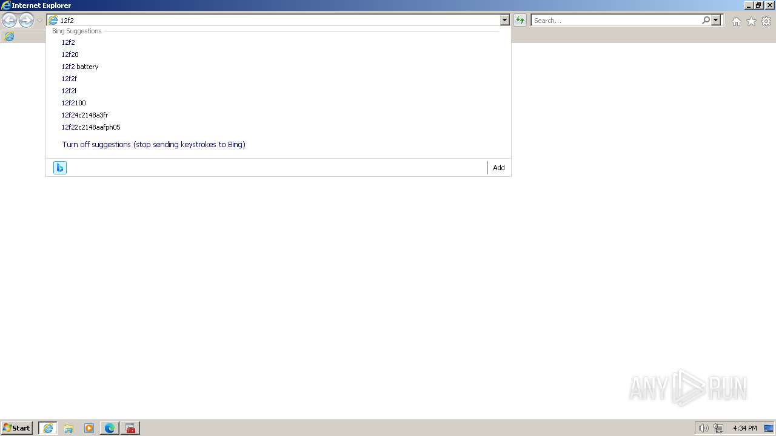Click the green refresh/go button
Viewport: 776px width, 436px height.
point(520,21)
